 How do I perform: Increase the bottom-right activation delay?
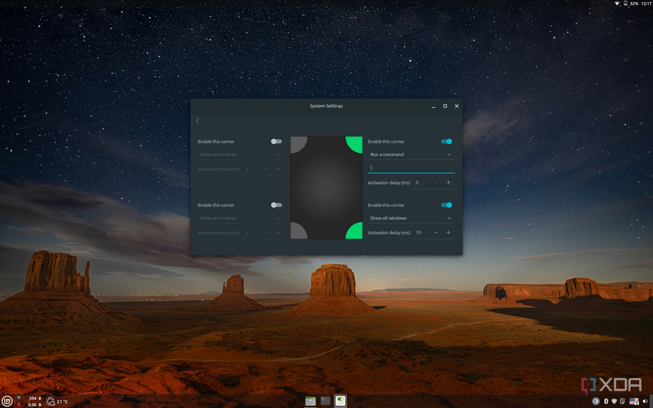coord(448,233)
